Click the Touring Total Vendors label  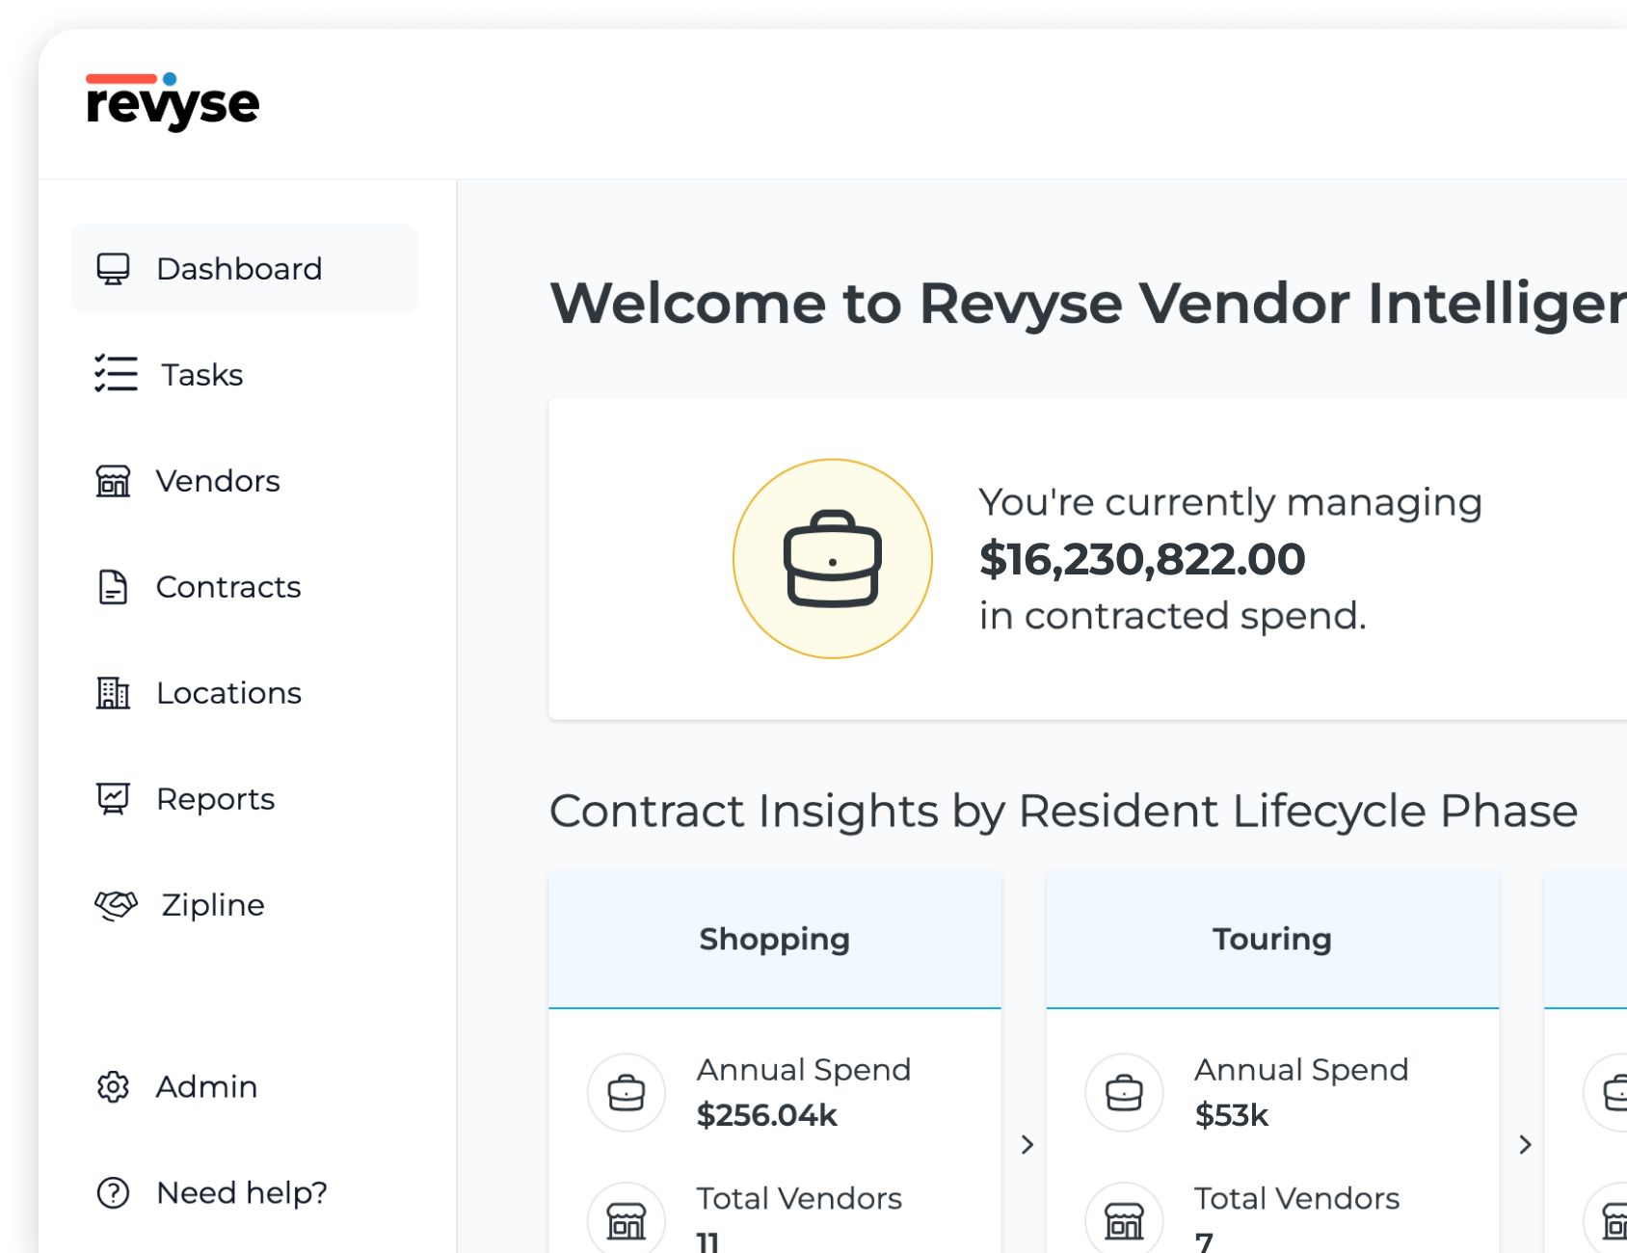pyautogui.click(x=1296, y=1198)
